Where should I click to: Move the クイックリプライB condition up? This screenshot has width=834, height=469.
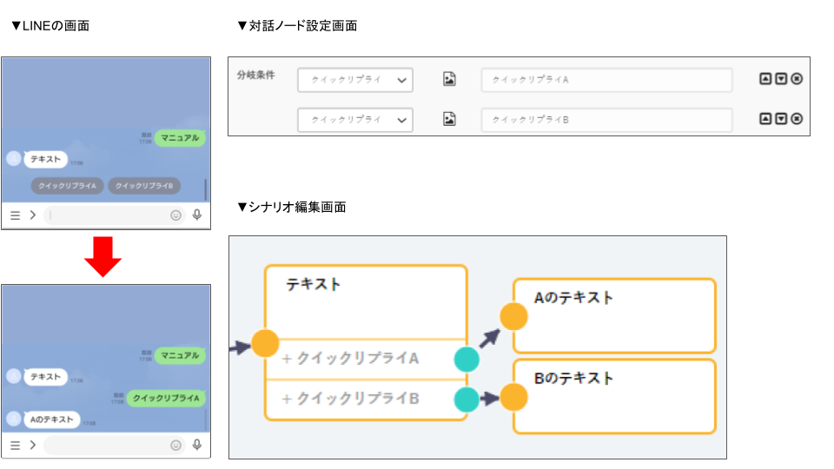pyautogui.click(x=765, y=119)
